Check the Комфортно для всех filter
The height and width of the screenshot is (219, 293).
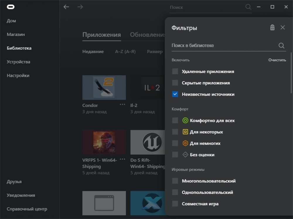tap(175, 121)
